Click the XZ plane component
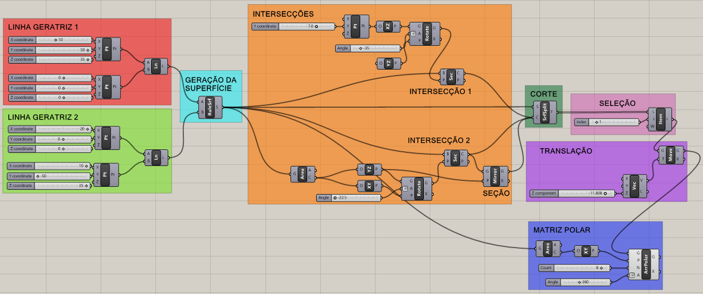 tap(388, 26)
